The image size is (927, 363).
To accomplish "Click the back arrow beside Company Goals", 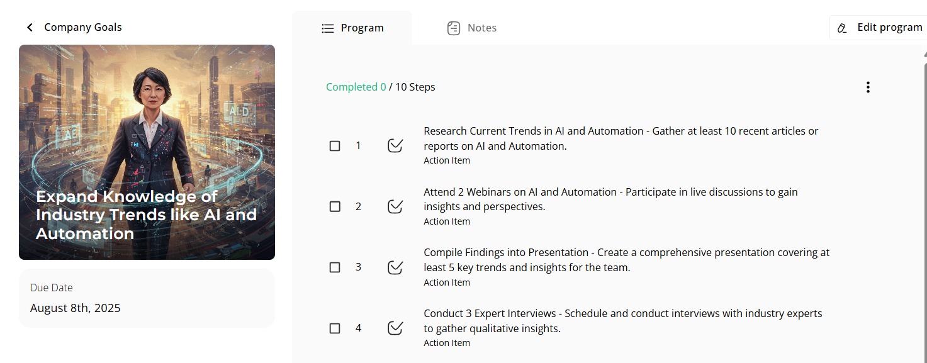I will pyautogui.click(x=30, y=28).
